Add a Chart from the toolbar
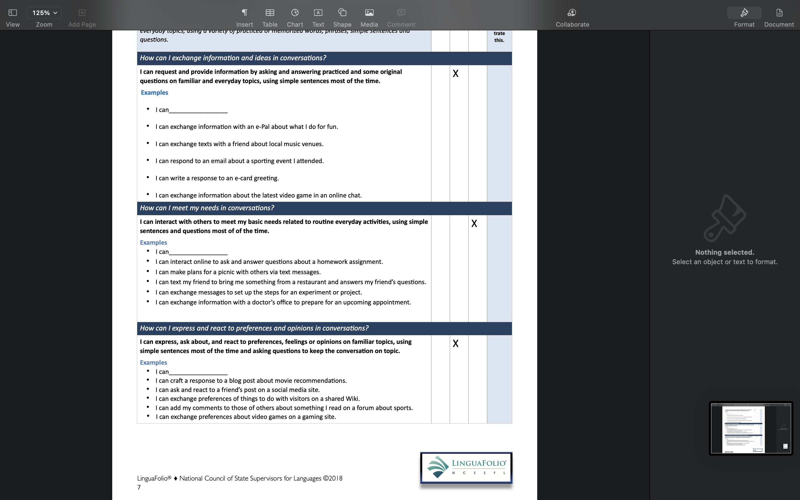 point(295,17)
